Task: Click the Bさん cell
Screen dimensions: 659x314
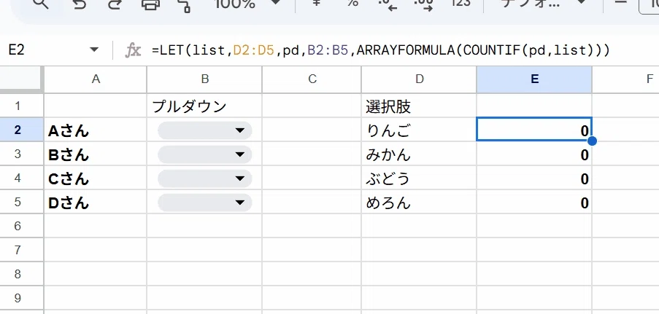Action: click(x=96, y=154)
